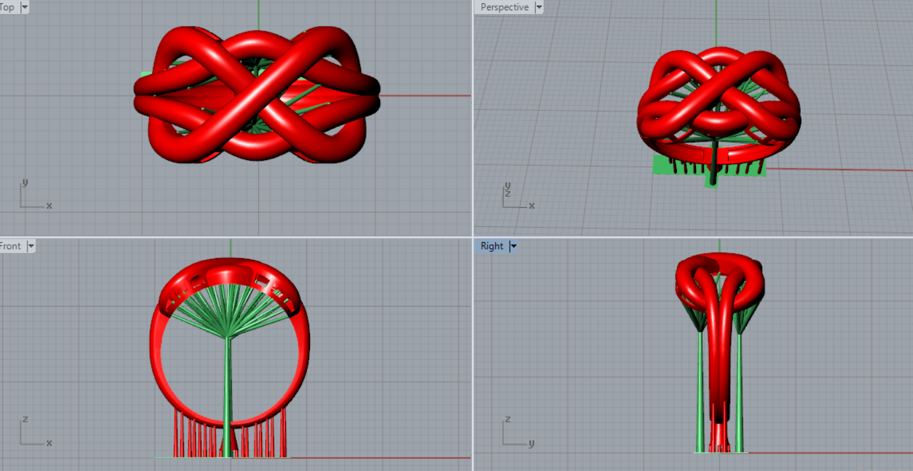Viewport: 913px width, 471px height.
Task: Open the Top viewport dropdown arrow
Action: pyautogui.click(x=25, y=7)
